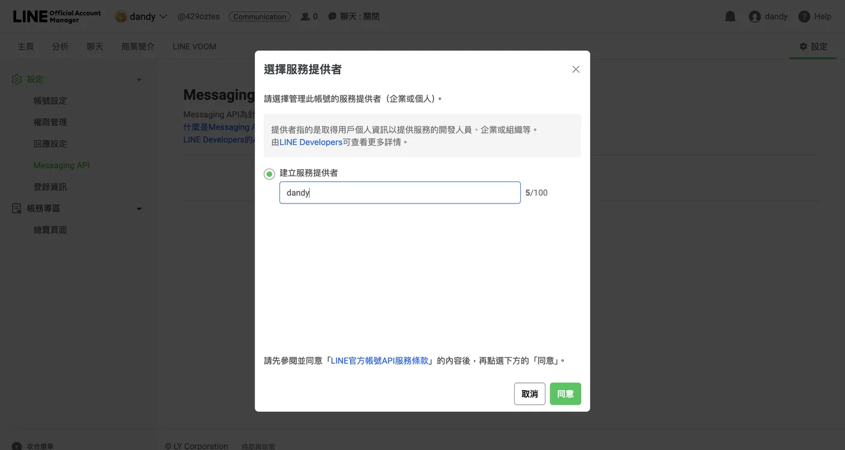845x450 pixels.
Task: Close the service provider dialog with X
Action: pos(576,69)
